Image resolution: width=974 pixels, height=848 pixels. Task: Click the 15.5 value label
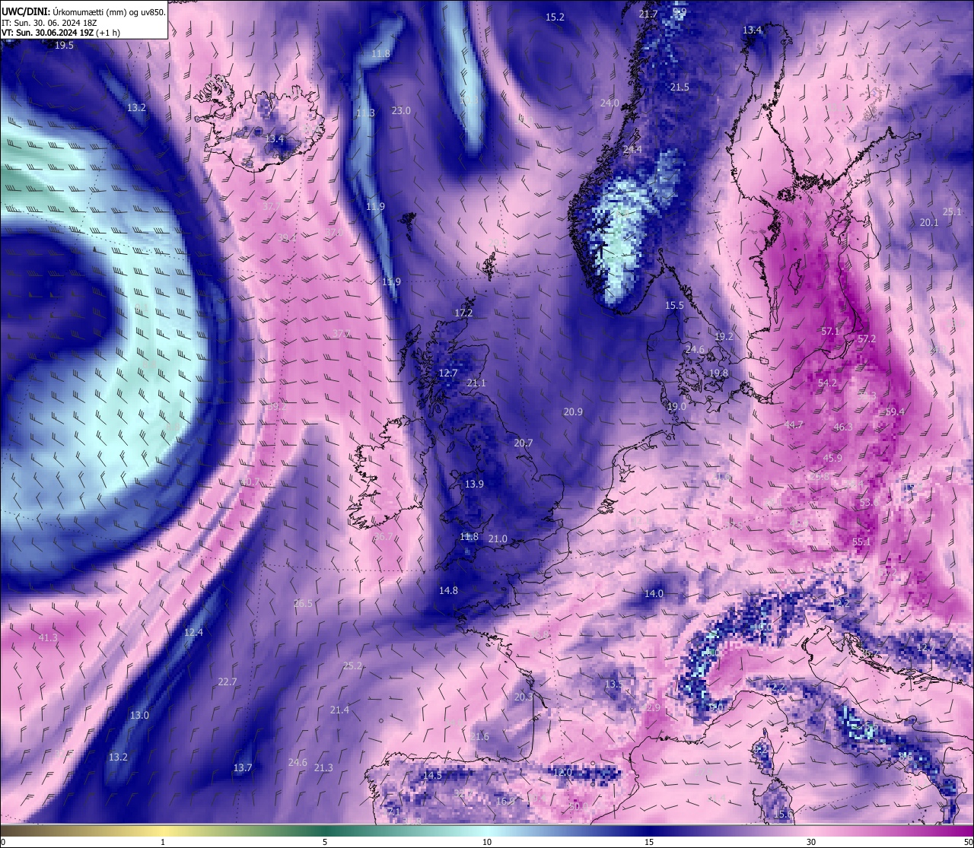click(x=675, y=305)
